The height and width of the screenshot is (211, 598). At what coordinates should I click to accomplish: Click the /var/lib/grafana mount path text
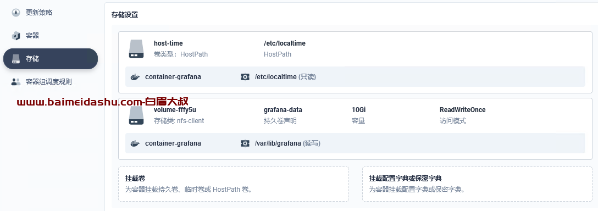coord(278,143)
